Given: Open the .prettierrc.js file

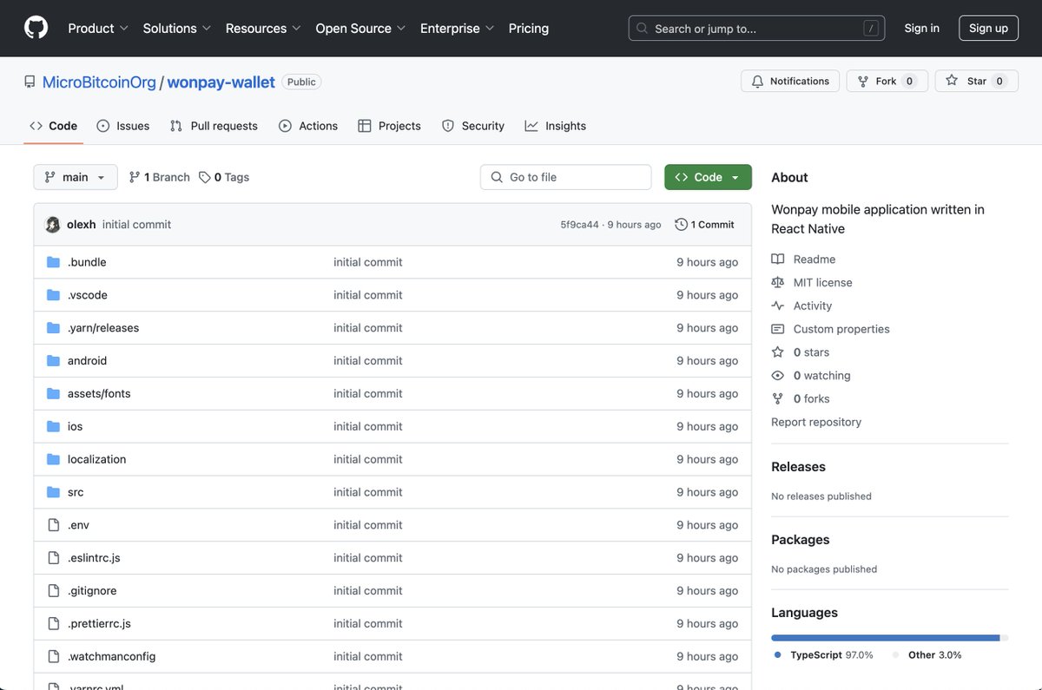Looking at the screenshot, I should (99, 624).
